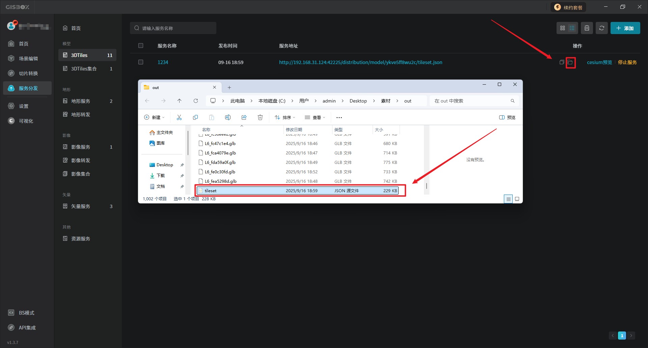Screen dimensions: 648x348
Task: Expand the 新建 dropdown in Explorer
Action: pos(154,117)
